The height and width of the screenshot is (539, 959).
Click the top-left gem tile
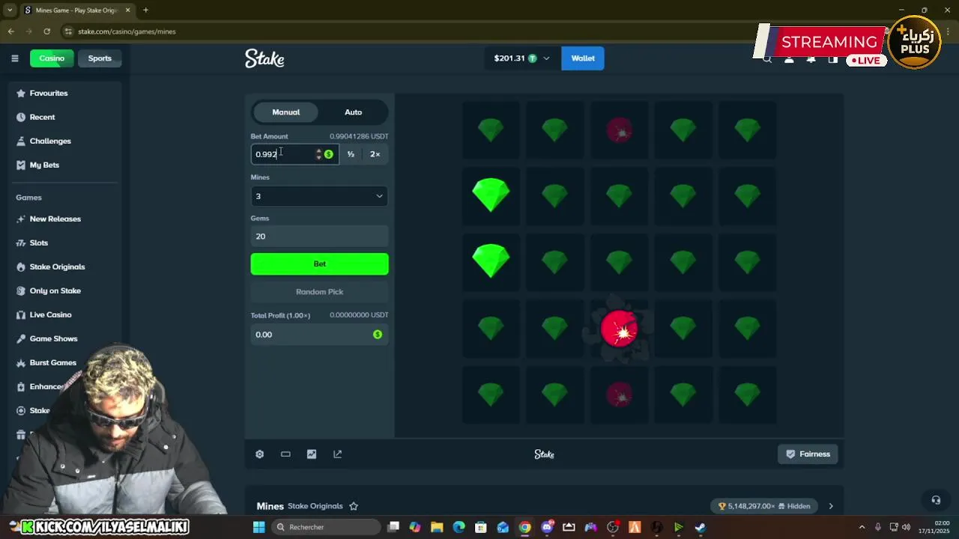[491, 130]
